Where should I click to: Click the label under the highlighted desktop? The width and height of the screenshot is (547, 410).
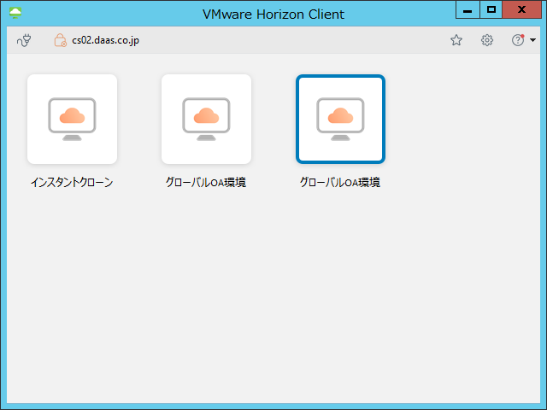(340, 182)
